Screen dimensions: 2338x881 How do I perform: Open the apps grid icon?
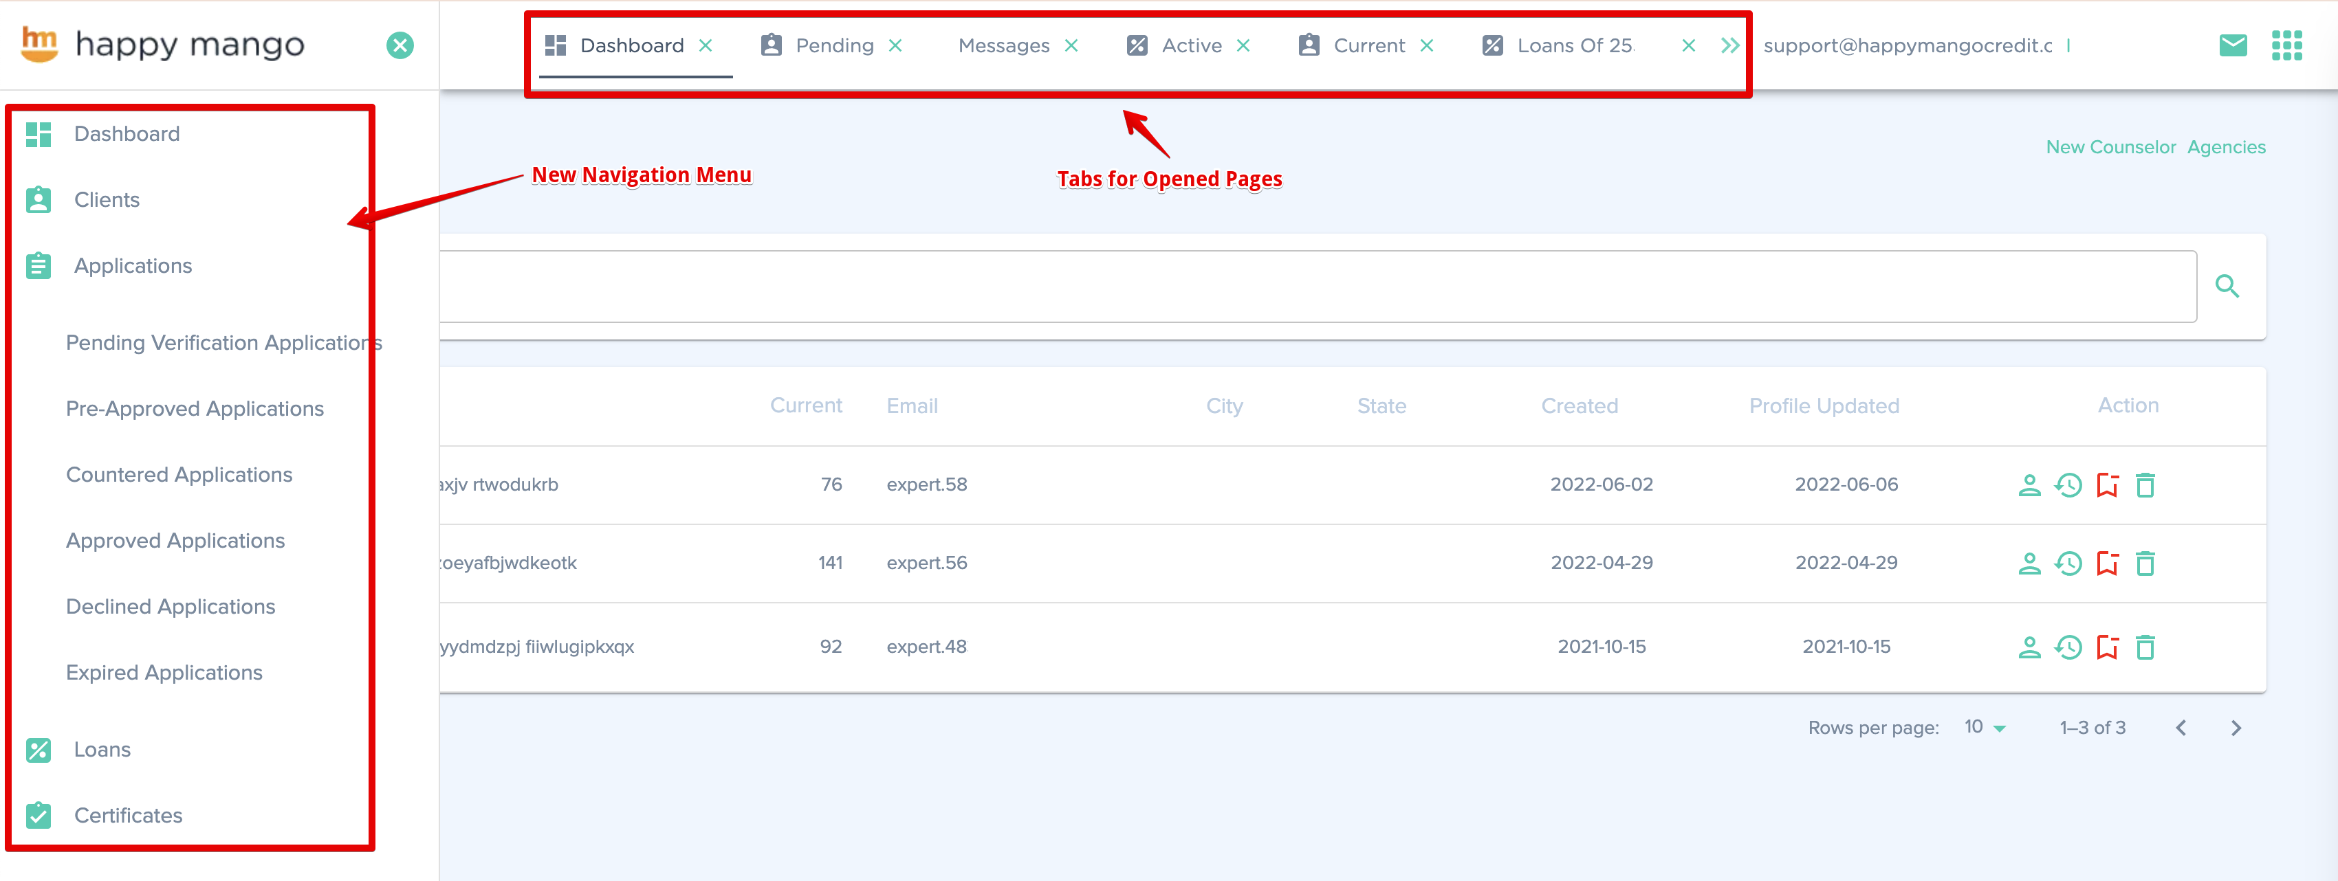pyautogui.click(x=2286, y=45)
